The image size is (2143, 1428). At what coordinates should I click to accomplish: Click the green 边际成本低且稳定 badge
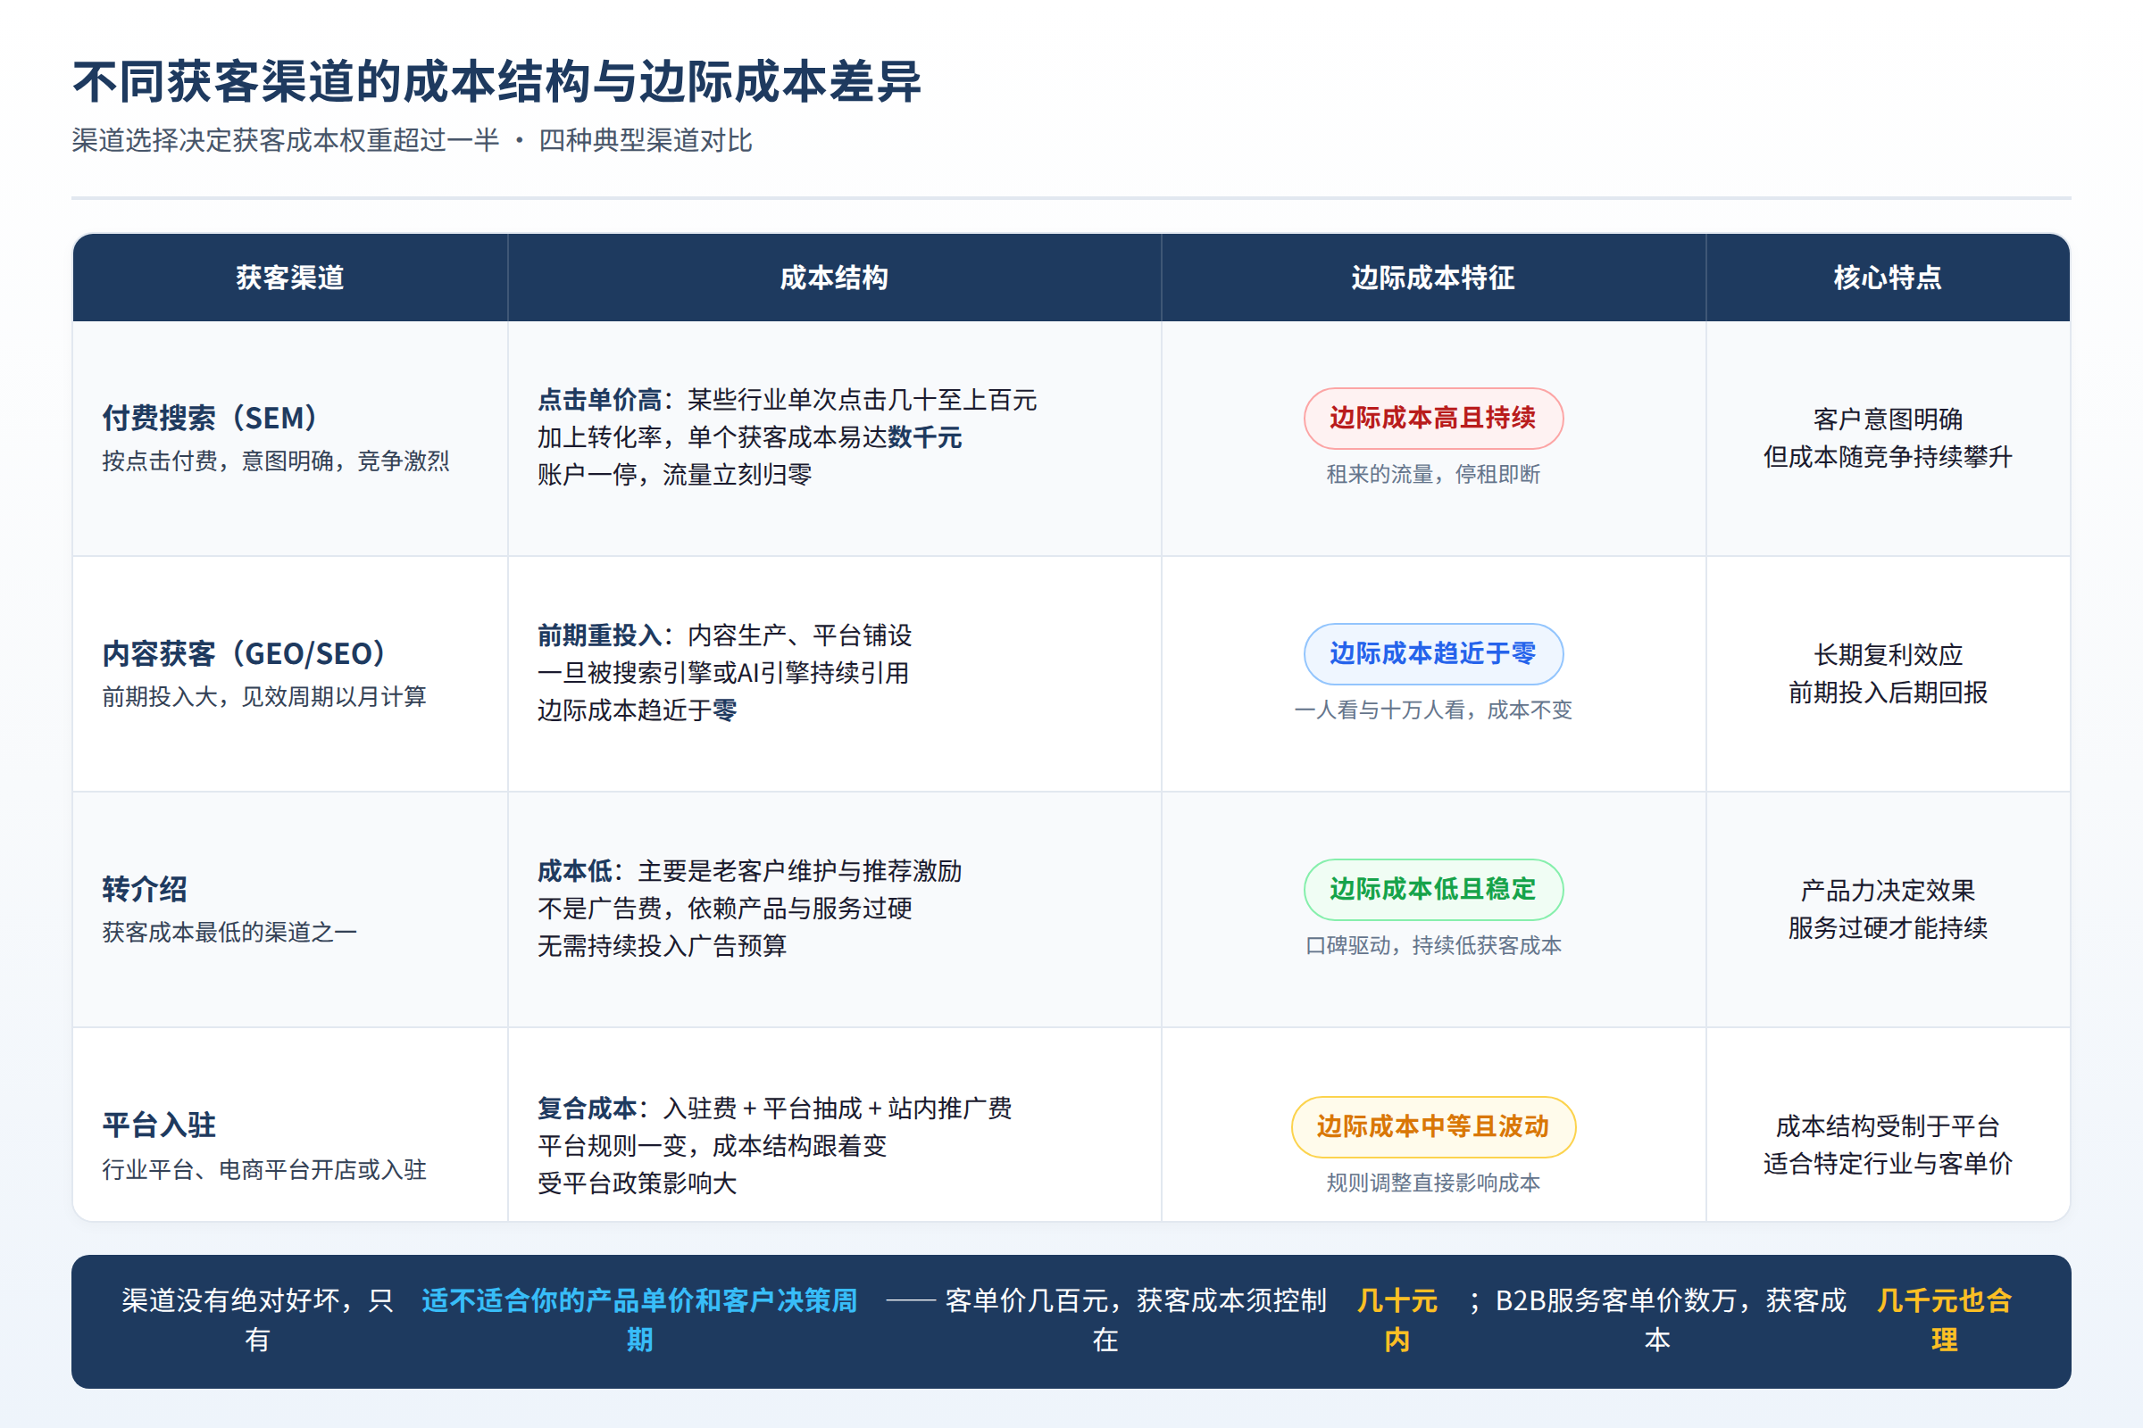[1433, 890]
